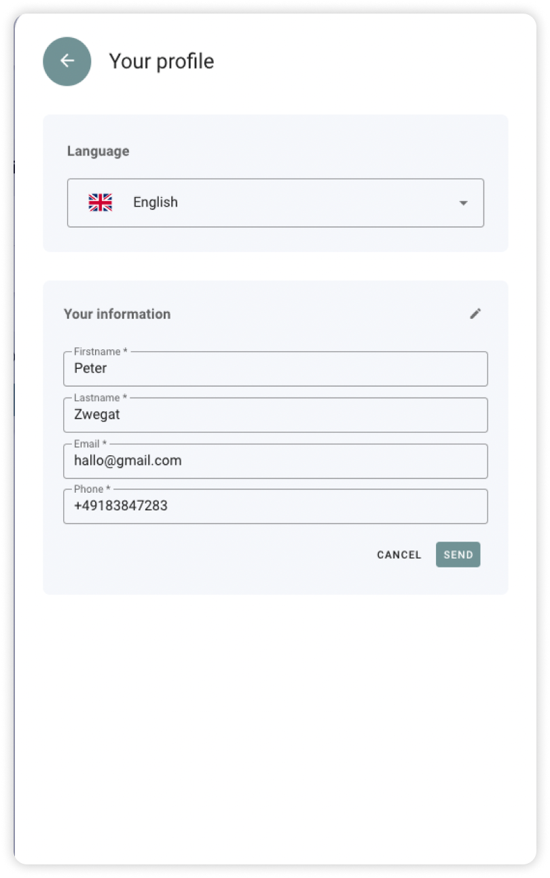Click the hallo@gmail.com email text

click(x=128, y=461)
